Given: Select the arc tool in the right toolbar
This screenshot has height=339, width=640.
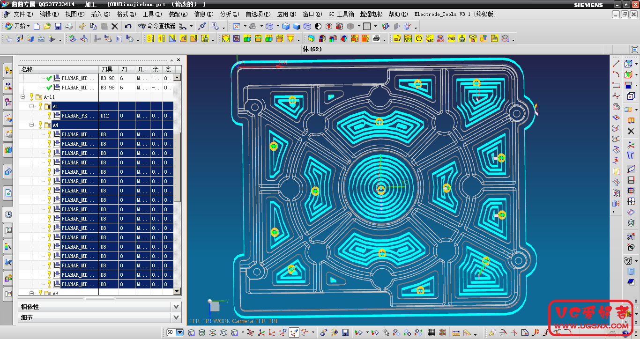Looking at the screenshot, I should point(616,74).
